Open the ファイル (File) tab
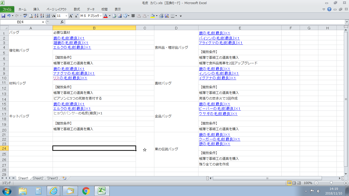 tap(7, 9)
